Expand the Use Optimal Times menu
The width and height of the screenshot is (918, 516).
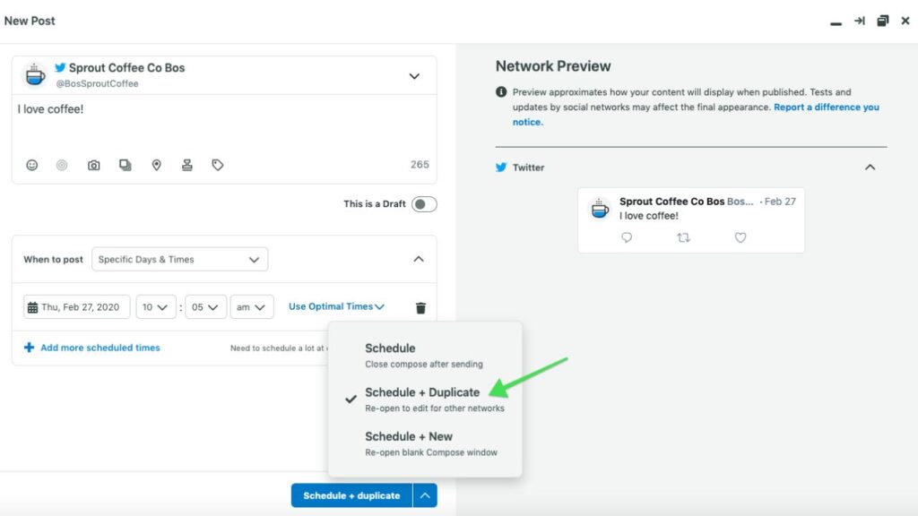pos(336,306)
